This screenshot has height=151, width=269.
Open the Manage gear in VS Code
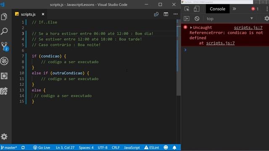click(x=4, y=137)
